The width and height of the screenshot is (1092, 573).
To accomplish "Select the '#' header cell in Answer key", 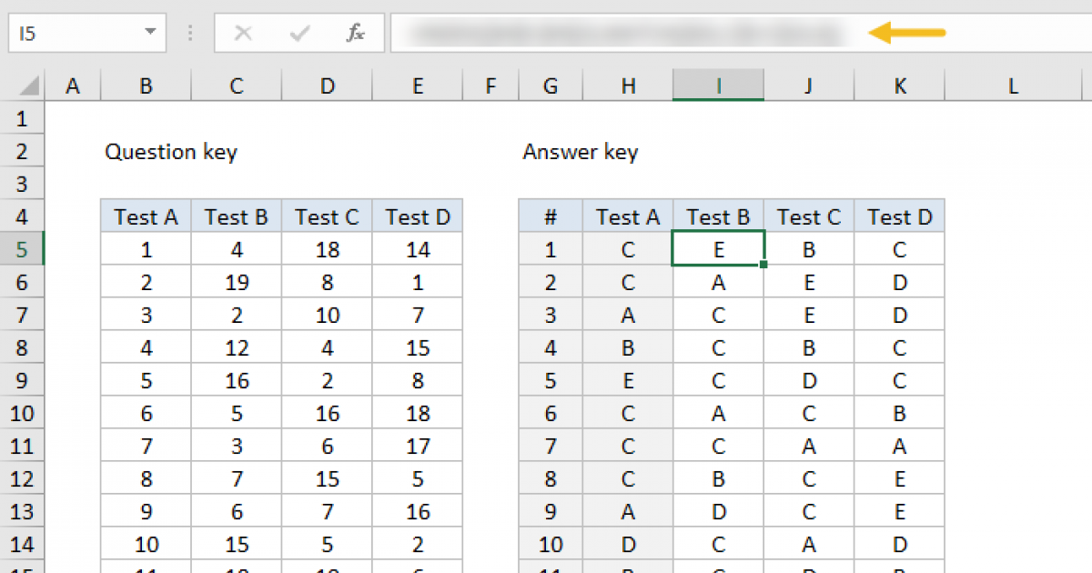I will click(551, 216).
